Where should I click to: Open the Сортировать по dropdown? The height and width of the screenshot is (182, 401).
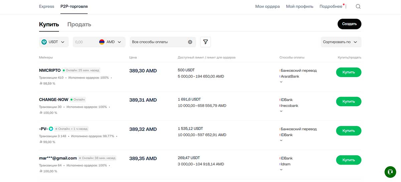[x=341, y=42]
